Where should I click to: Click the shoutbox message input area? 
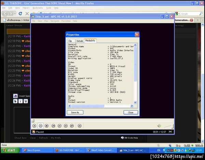click(22, 120)
